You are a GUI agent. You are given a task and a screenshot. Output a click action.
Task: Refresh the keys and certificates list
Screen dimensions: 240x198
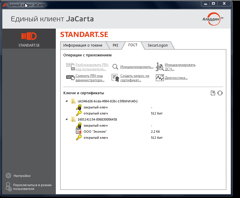tap(220, 93)
